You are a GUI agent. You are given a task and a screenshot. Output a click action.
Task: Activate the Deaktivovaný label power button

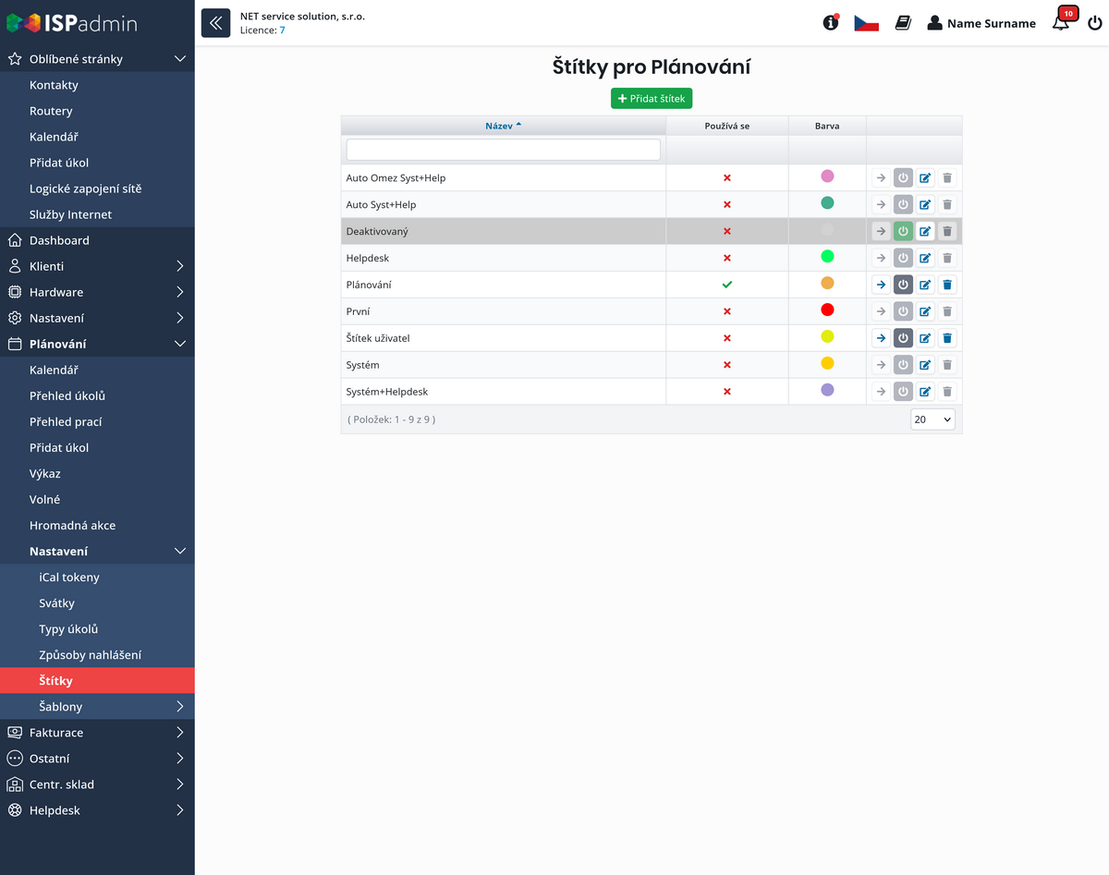tap(903, 231)
